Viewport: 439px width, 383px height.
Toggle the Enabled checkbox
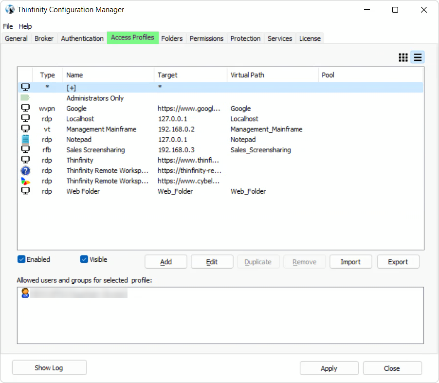[x=21, y=259]
